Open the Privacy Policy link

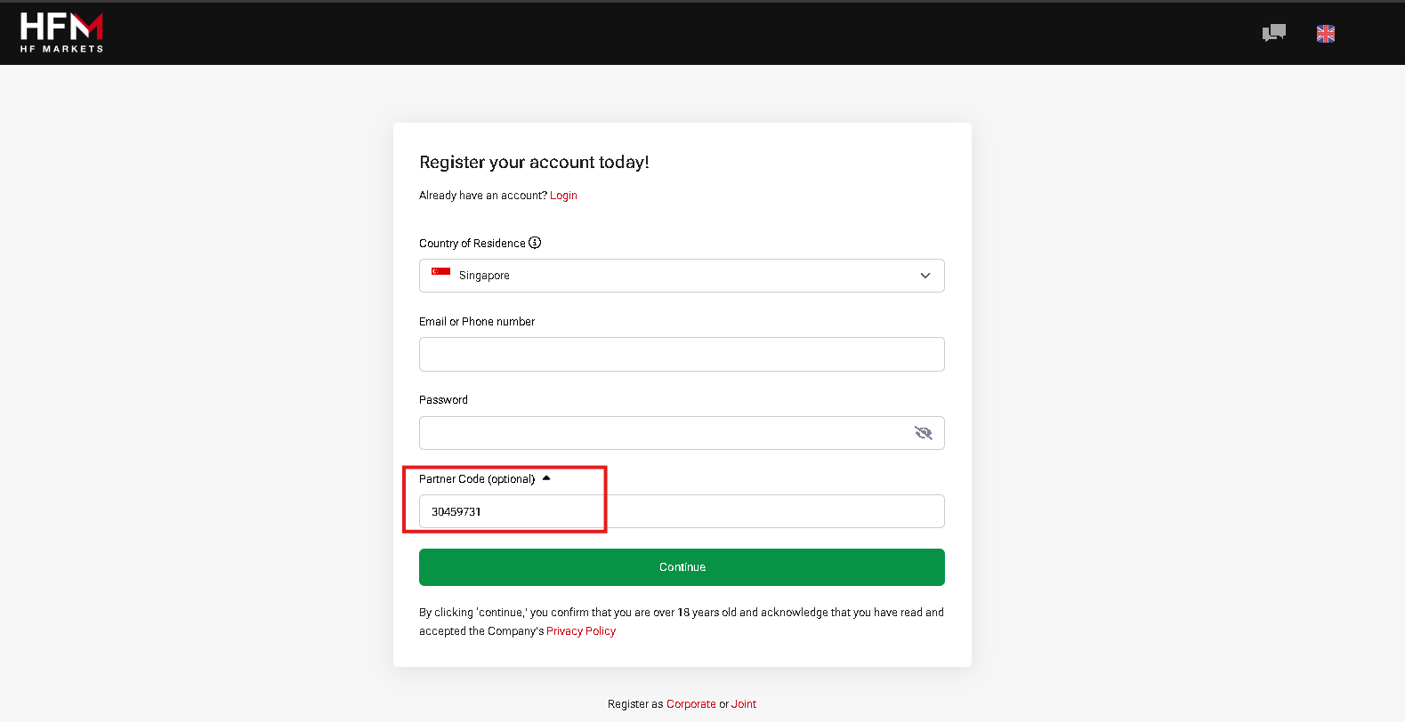[x=581, y=631]
